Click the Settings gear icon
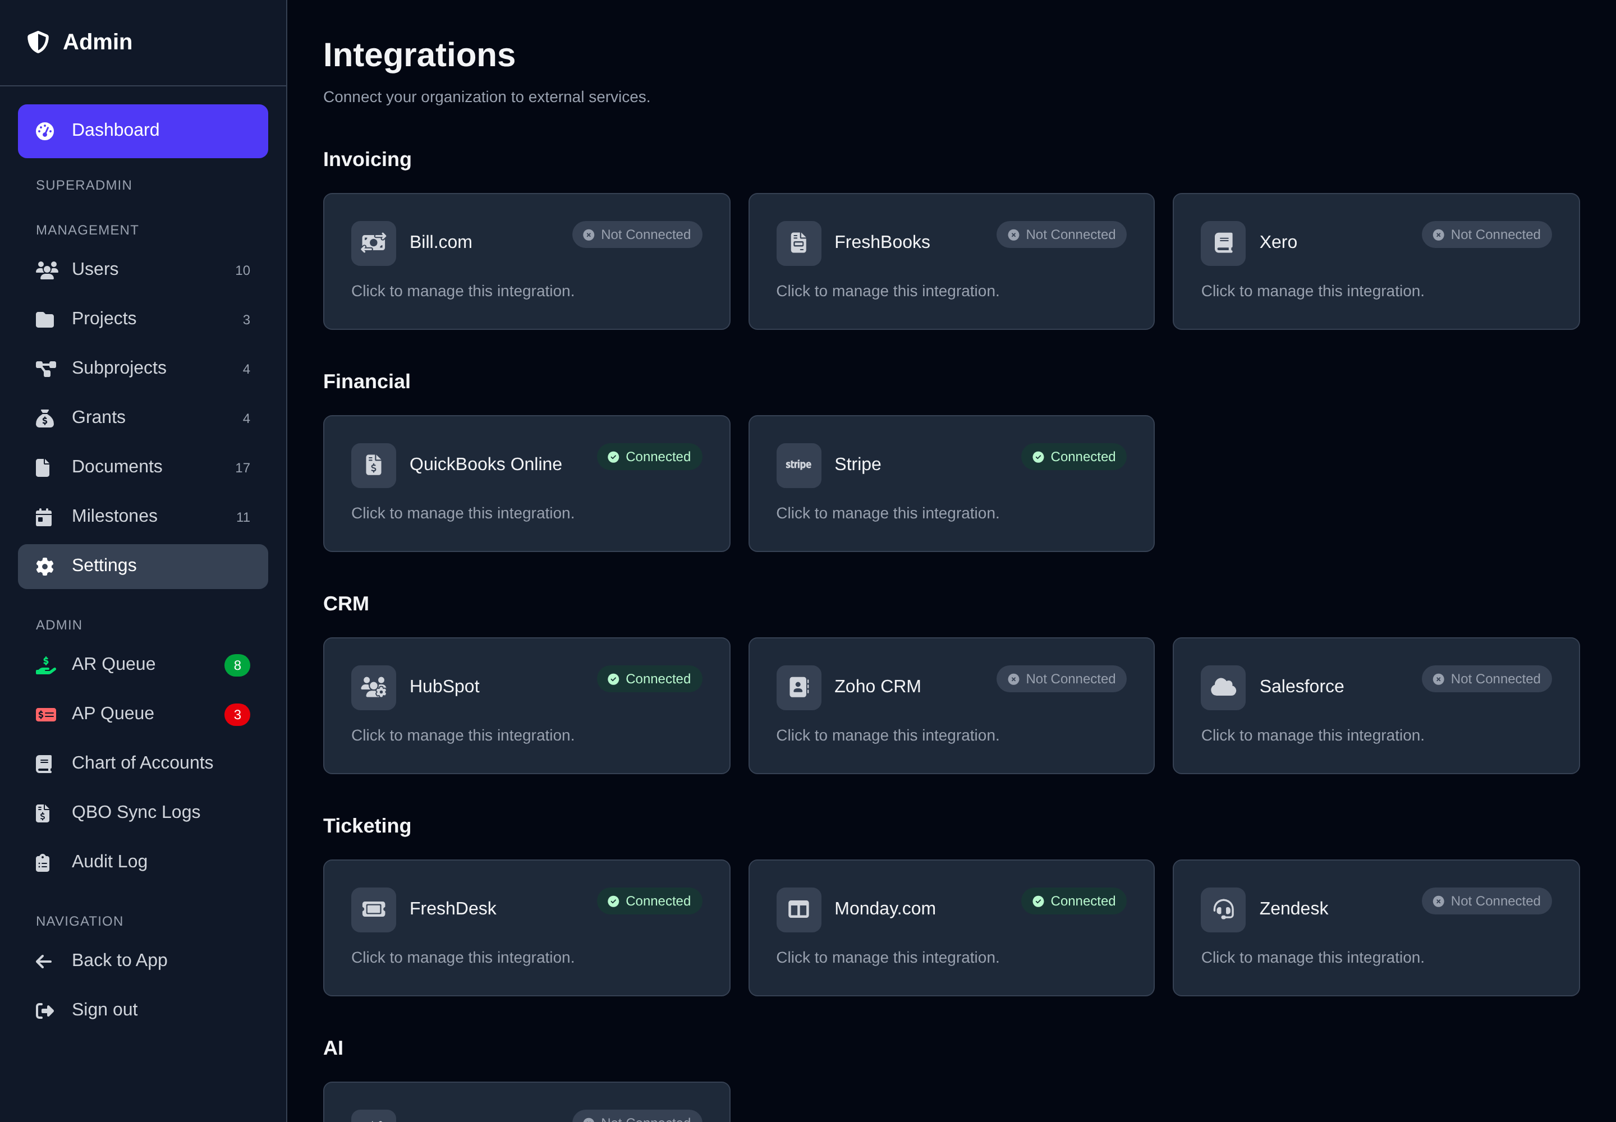1616x1122 pixels. (x=45, y=566)
